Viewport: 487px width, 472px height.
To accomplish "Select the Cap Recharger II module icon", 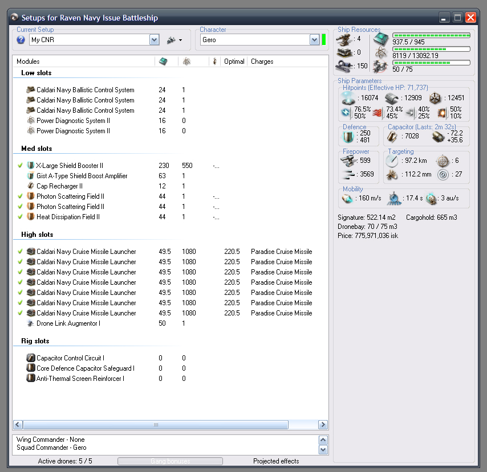I will [x=30, y=186].
